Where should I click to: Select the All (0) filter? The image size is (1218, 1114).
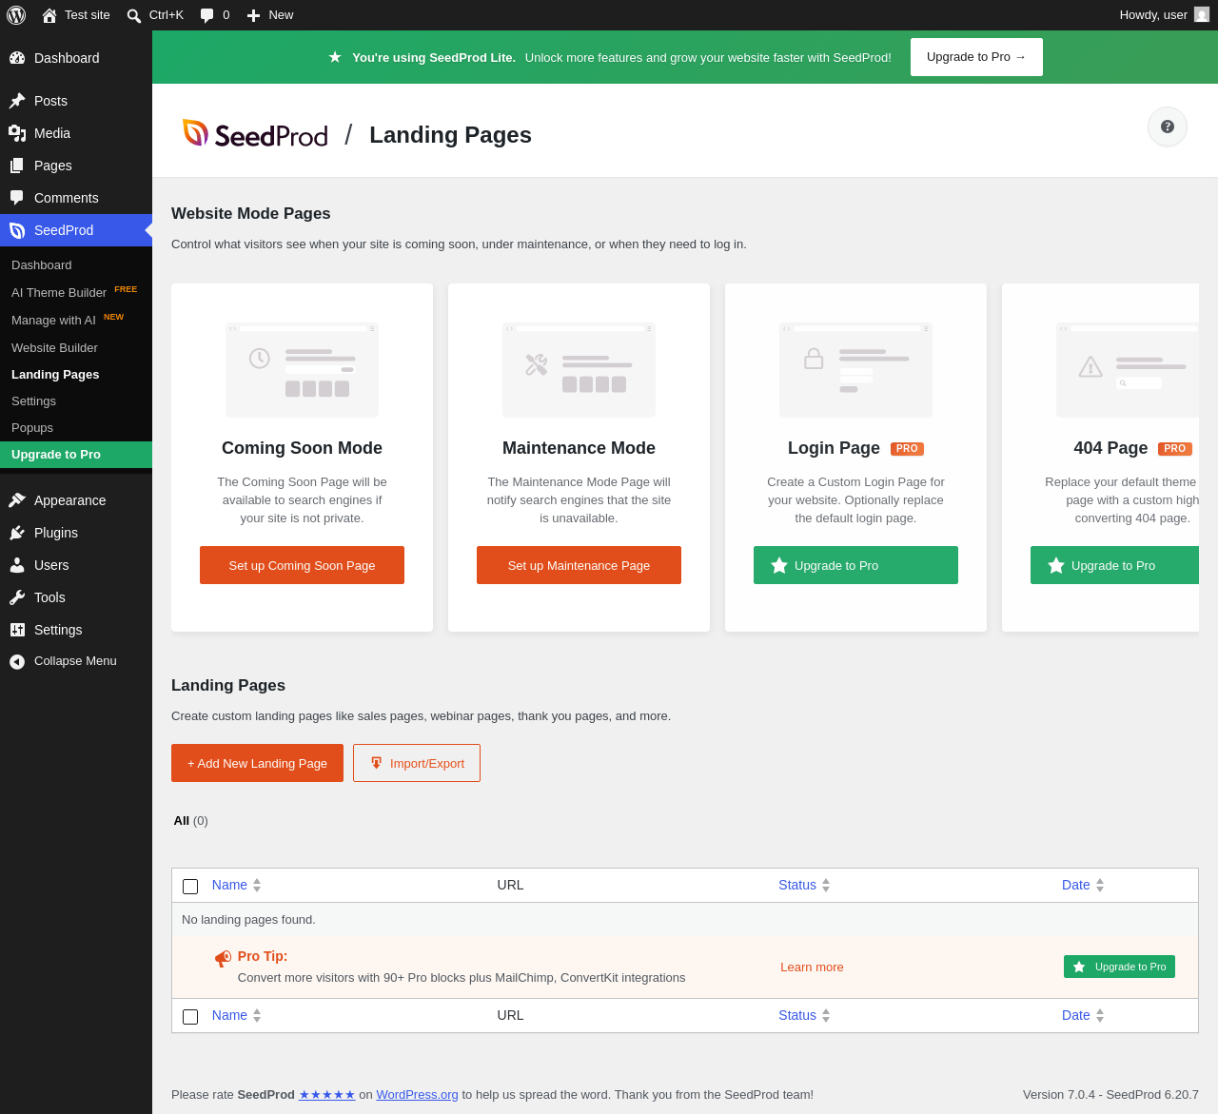click(190, 820)
